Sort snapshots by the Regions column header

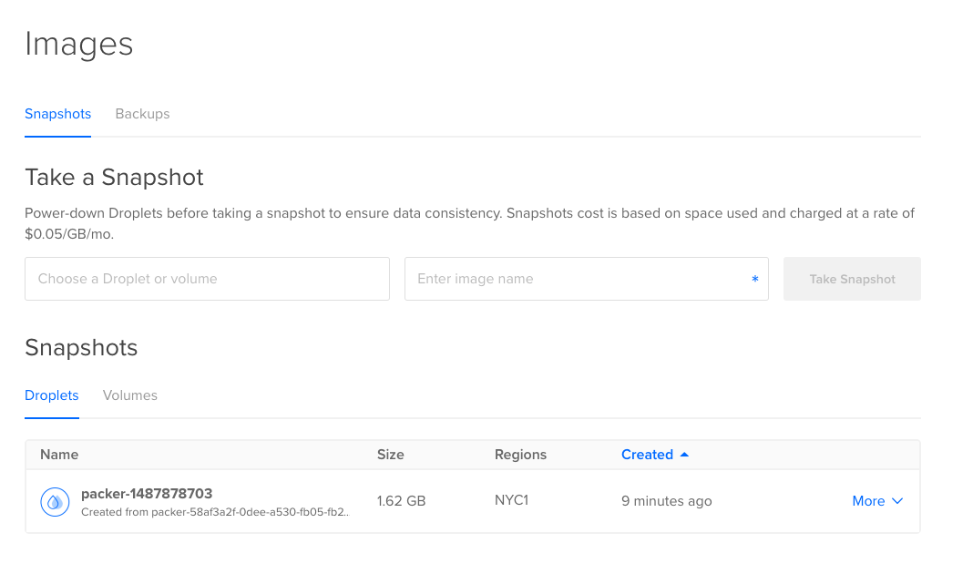click(520, 454)
